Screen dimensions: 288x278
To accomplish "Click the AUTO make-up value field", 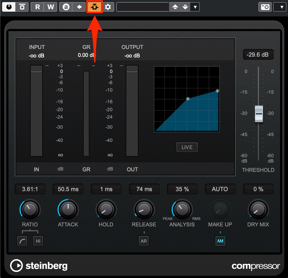I will click(220, 189).
